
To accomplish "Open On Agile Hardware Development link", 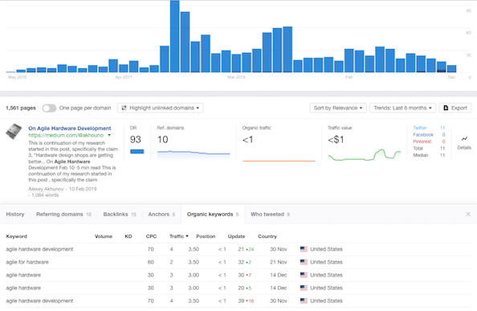I will [70, 128].
